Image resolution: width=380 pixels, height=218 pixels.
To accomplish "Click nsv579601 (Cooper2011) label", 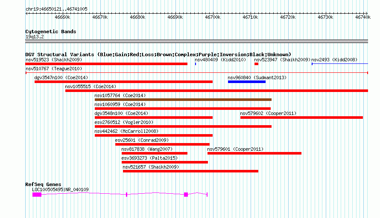I will tap(235, 149).
